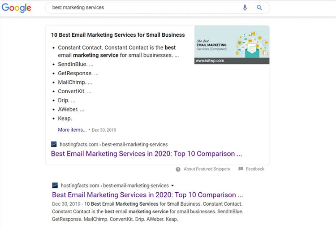
Task: Click the www.isitwp.com image caption
Action: (210, 60)
